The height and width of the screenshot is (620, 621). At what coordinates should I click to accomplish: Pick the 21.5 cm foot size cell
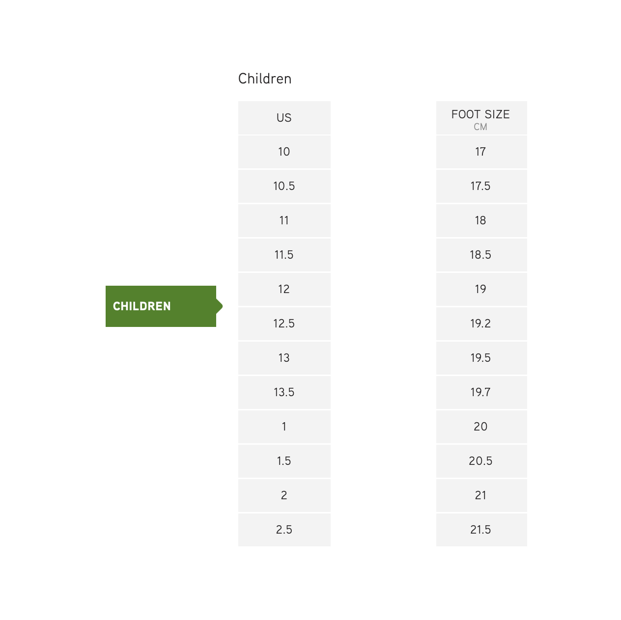481,530
